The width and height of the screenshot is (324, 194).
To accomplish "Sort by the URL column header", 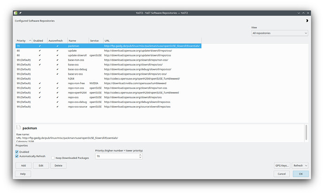I will 152,41.
